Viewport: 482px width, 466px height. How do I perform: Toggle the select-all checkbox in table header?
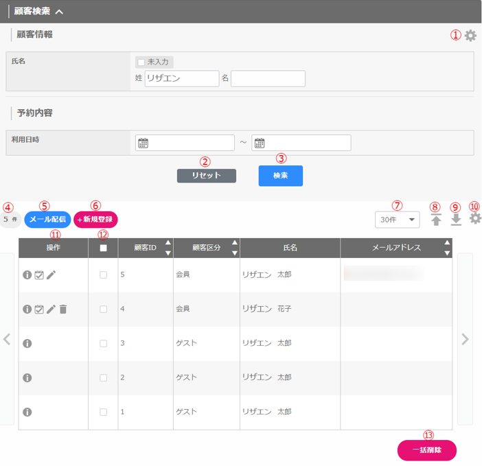pos(103,248)
